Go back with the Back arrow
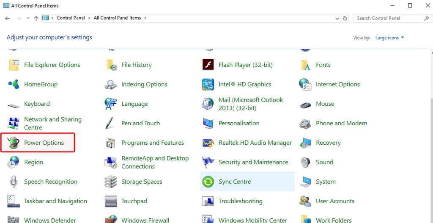Viewport: 433px width, 223px height. [8, 18]
